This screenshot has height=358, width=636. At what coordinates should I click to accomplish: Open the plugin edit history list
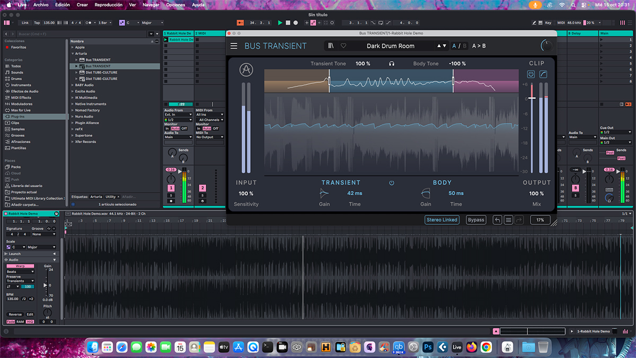point(508,220)
